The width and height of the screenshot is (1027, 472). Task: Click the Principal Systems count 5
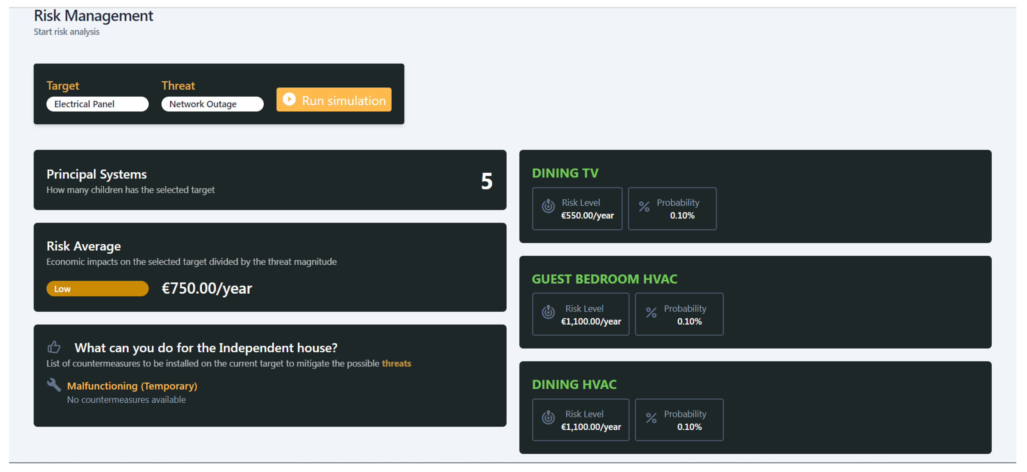tap(486, 181)
